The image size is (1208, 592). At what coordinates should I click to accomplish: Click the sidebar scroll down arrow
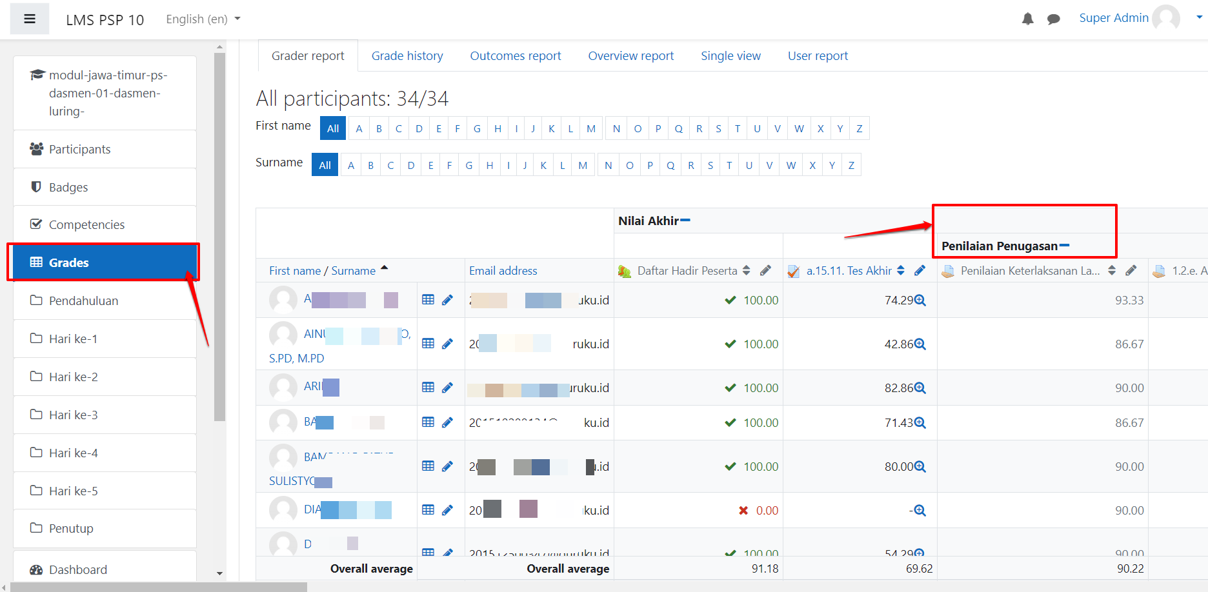tap(219, 573)
